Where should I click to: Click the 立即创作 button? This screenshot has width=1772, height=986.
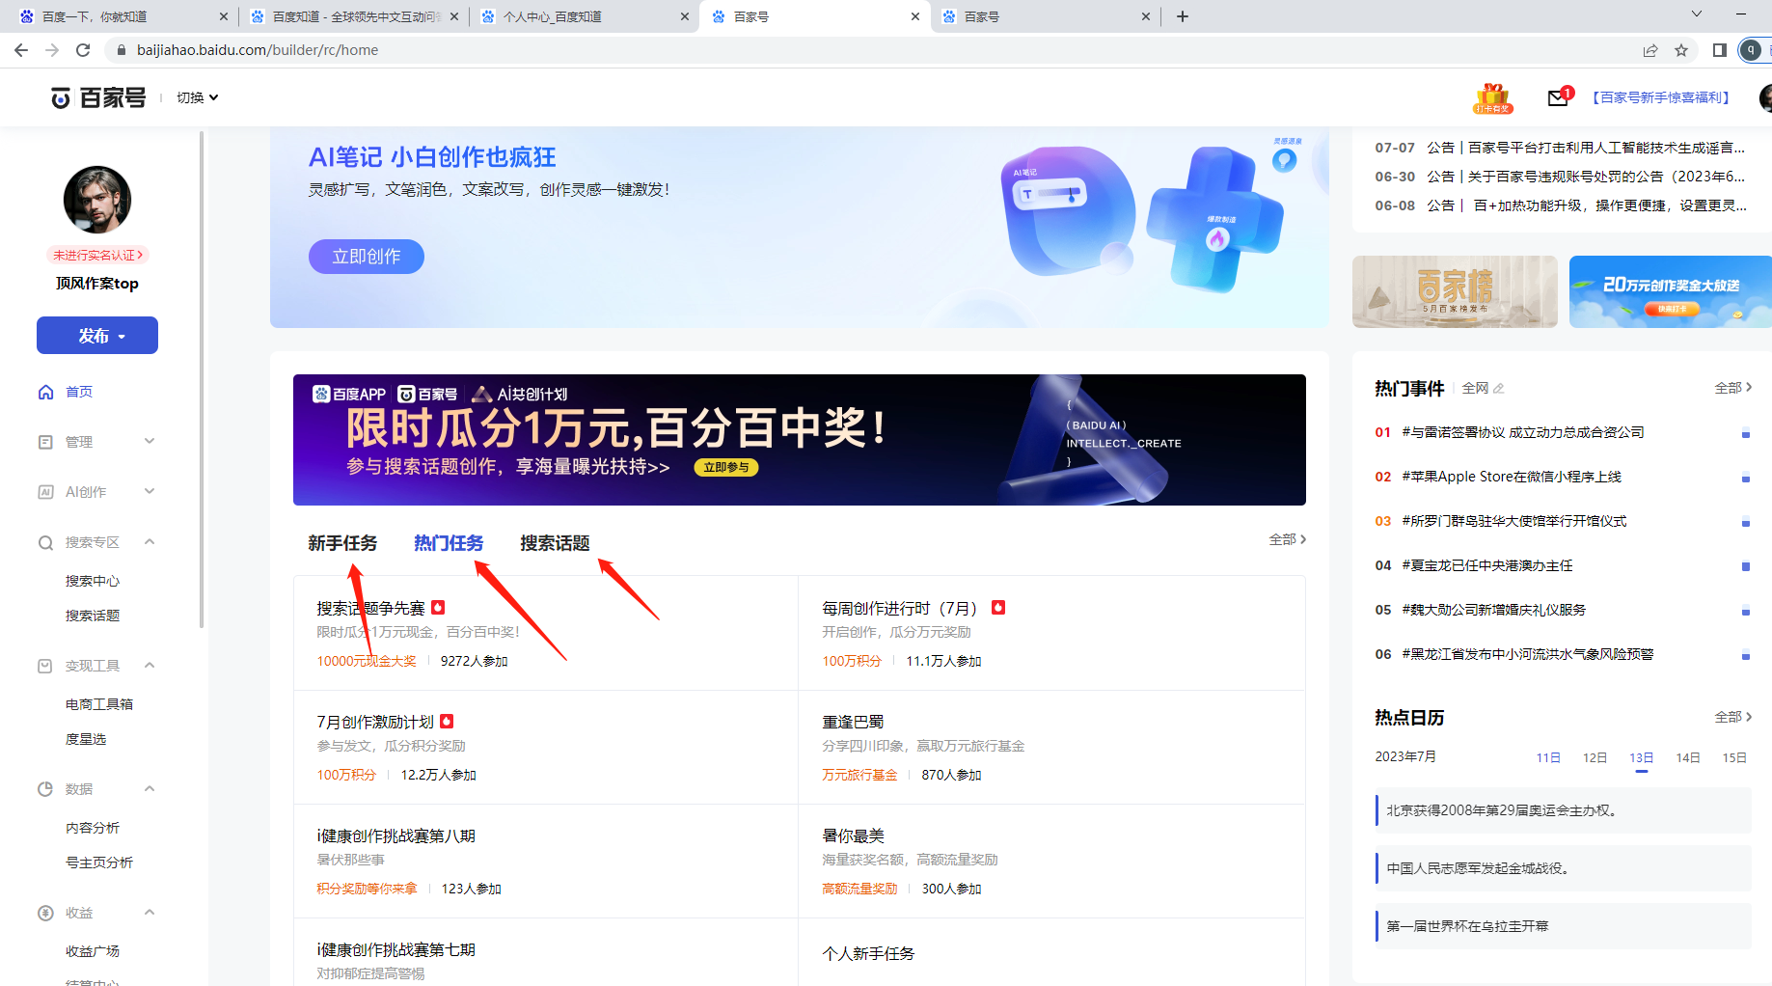367,257
